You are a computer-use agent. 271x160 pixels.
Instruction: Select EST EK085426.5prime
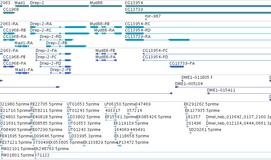pos(138,120)
